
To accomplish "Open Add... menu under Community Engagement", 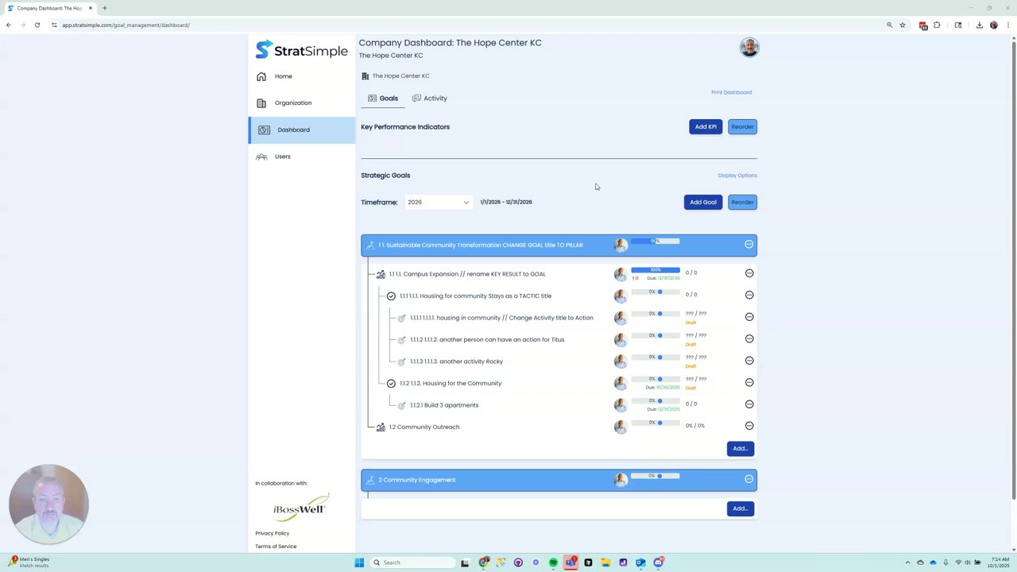I will coord(740,508).
